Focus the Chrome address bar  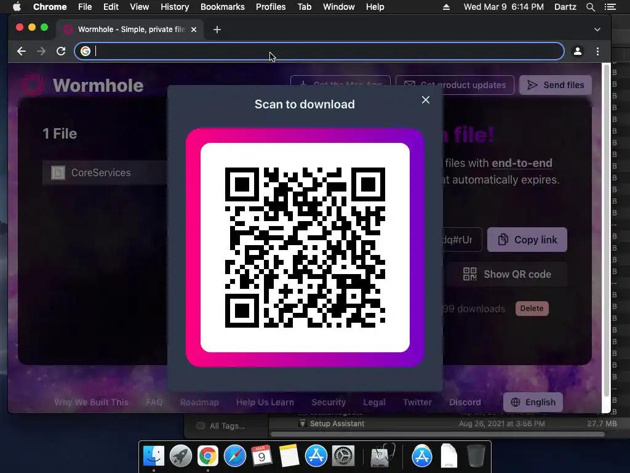tap(319, 51)
